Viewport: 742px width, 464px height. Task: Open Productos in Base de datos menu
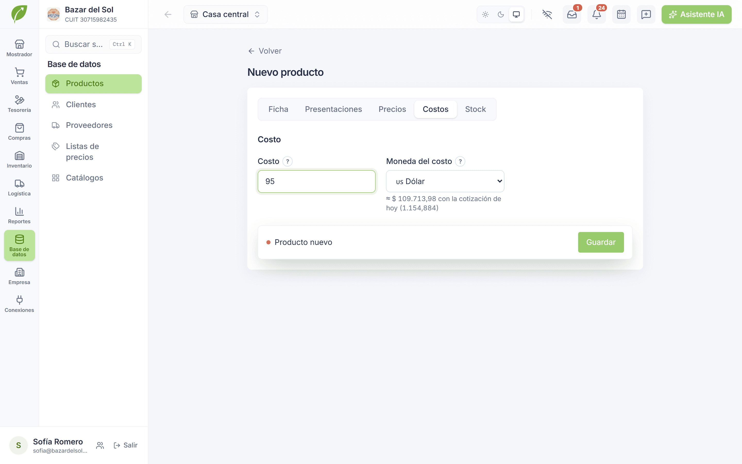coord(93,84)
